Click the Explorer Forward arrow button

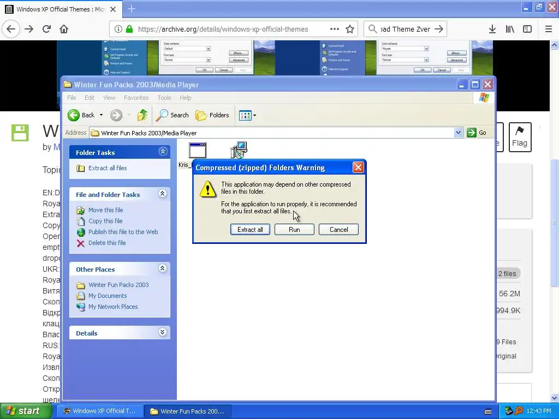click(116, 115)
